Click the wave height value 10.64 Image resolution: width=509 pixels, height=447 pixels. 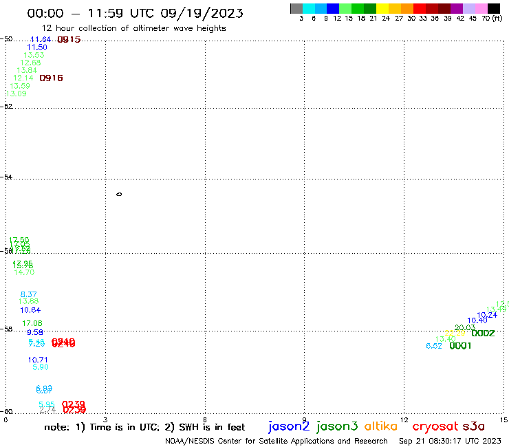point(30,310)
